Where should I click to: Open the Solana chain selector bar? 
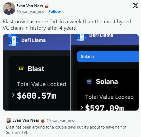point(107,57)
